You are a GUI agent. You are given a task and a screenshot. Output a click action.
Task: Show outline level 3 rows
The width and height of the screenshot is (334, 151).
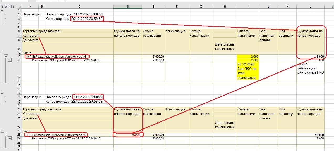(9, 6)
